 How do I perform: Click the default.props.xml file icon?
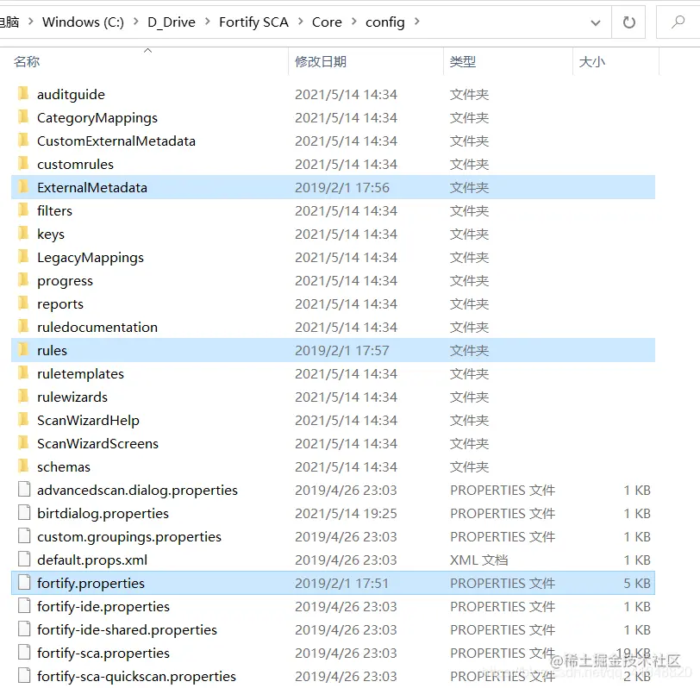click(x=24, y=559)
